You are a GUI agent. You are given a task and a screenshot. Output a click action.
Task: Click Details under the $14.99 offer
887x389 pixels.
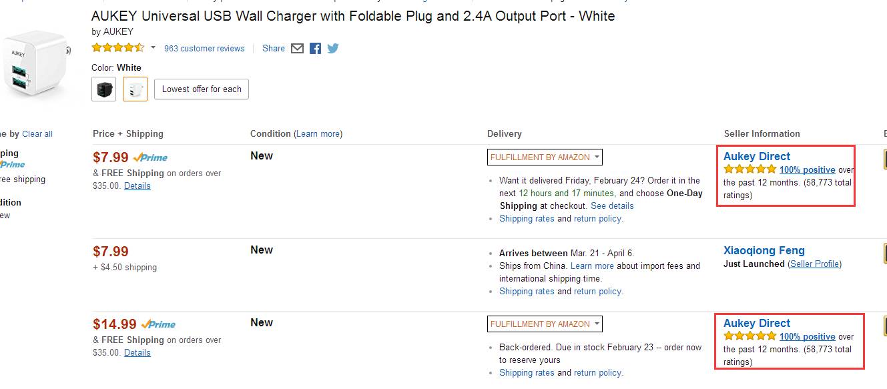137,353
